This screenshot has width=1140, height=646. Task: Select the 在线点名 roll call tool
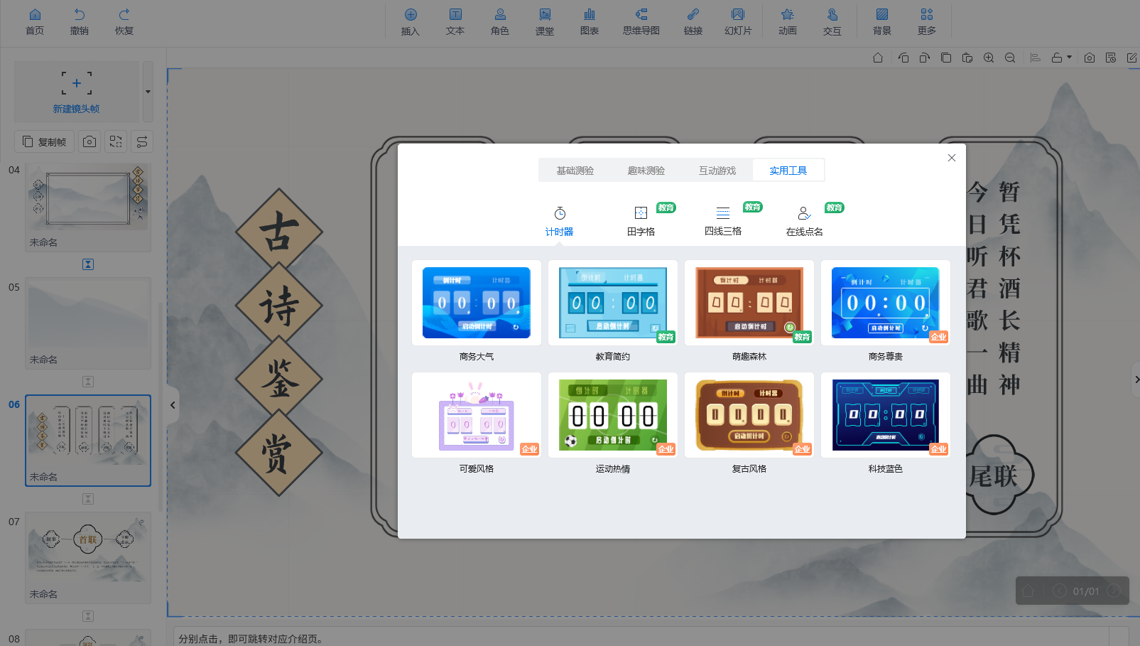(805, 222)
